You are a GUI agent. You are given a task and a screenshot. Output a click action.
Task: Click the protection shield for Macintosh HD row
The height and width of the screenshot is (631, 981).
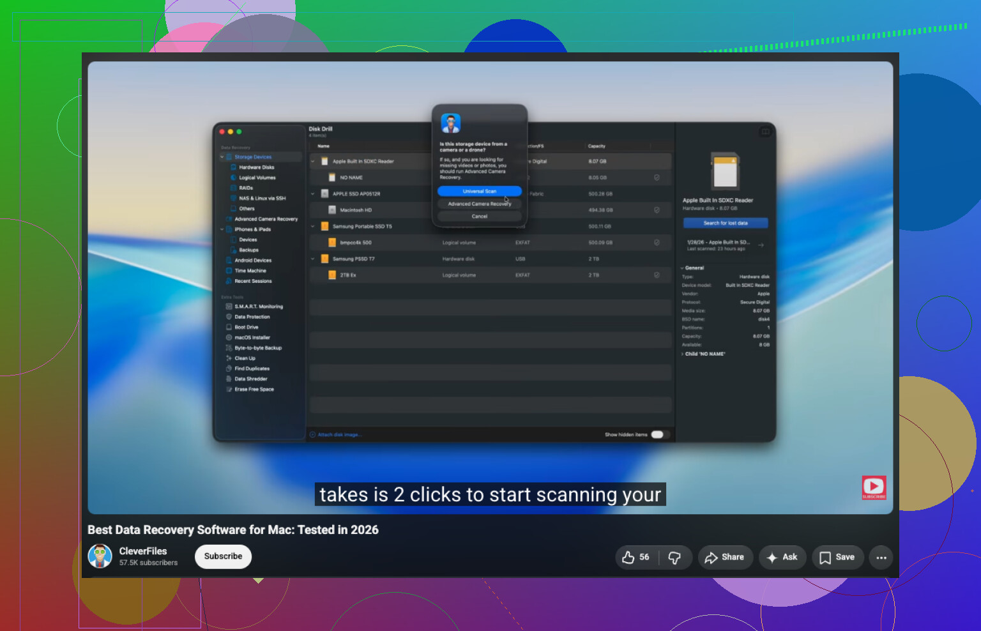click(x=657, y=210)
